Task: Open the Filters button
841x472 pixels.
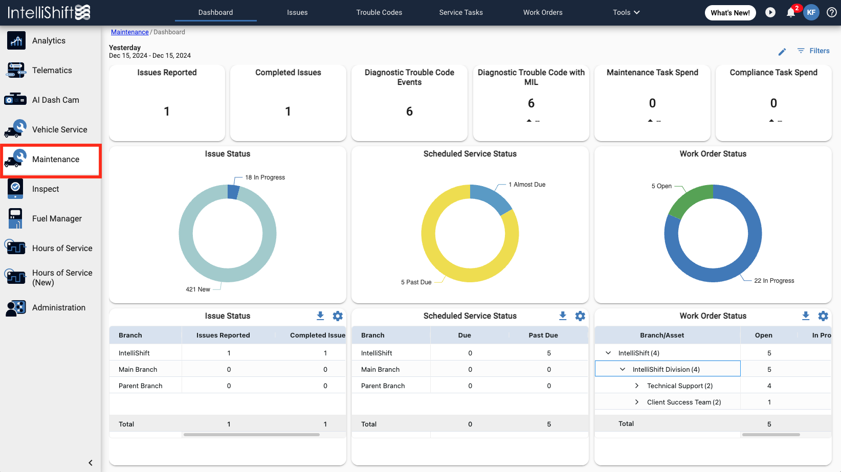Action: (x=813, y=51)
